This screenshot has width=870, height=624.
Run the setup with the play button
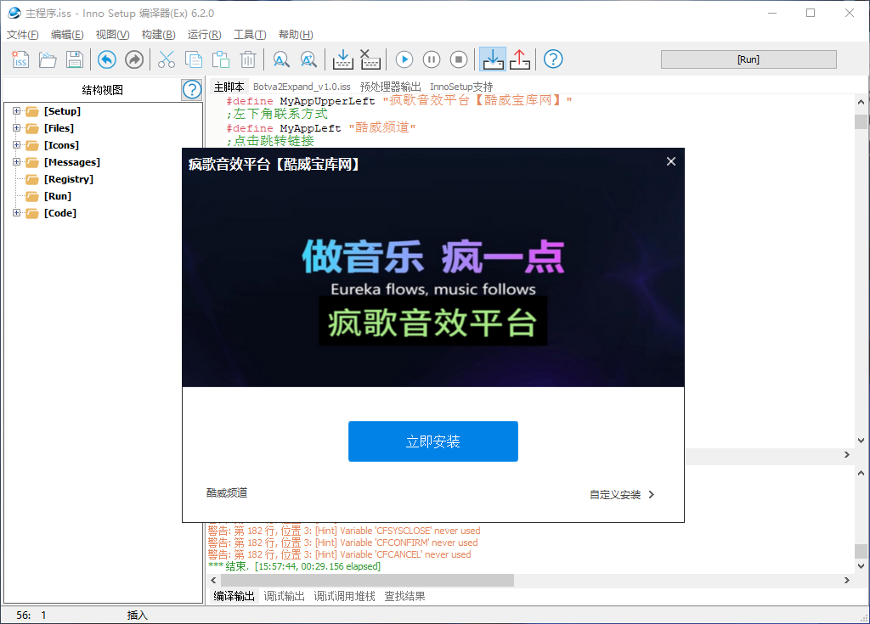(404, 59)
